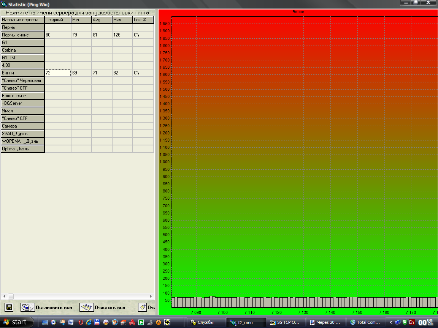Expand hidden system tray icons arrow
The width and height of the screenshot is (438, 328).
391,322
